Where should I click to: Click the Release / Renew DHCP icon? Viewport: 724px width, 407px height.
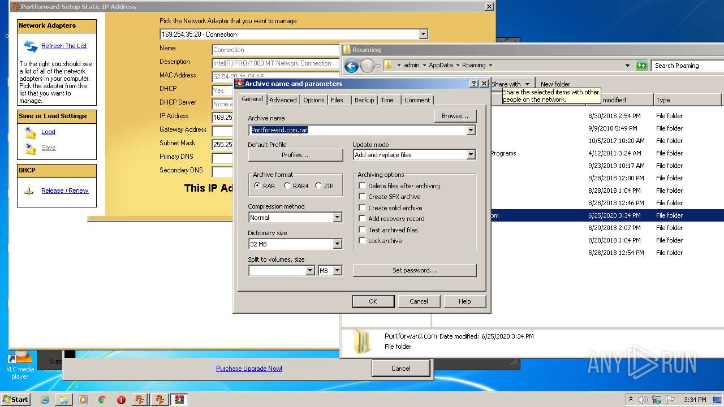tap(29, 191)
